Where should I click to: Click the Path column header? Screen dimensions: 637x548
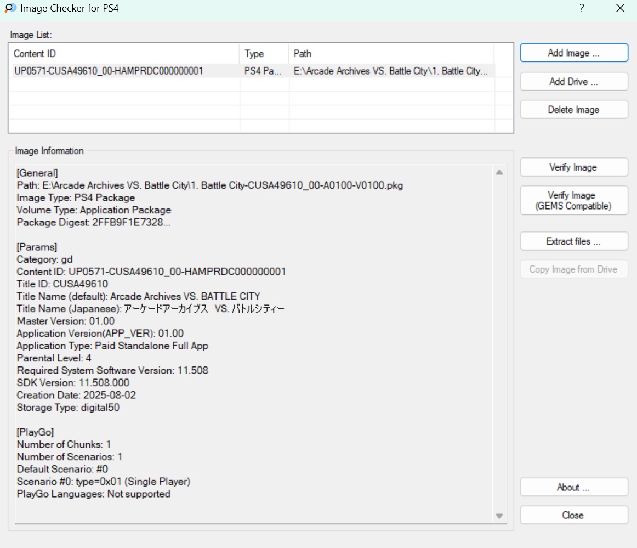point(391,54)
